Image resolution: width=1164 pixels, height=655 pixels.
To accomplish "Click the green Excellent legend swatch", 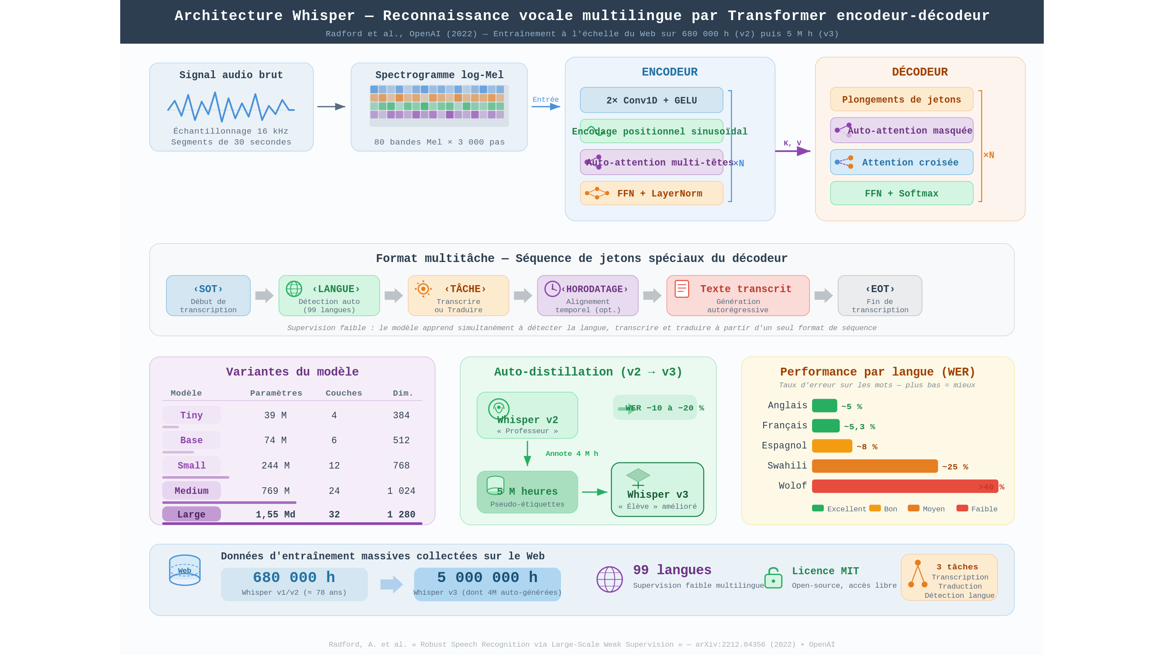I will (817, 508).
